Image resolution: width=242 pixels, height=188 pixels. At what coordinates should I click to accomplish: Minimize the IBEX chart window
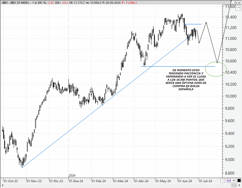pos(233,3)
